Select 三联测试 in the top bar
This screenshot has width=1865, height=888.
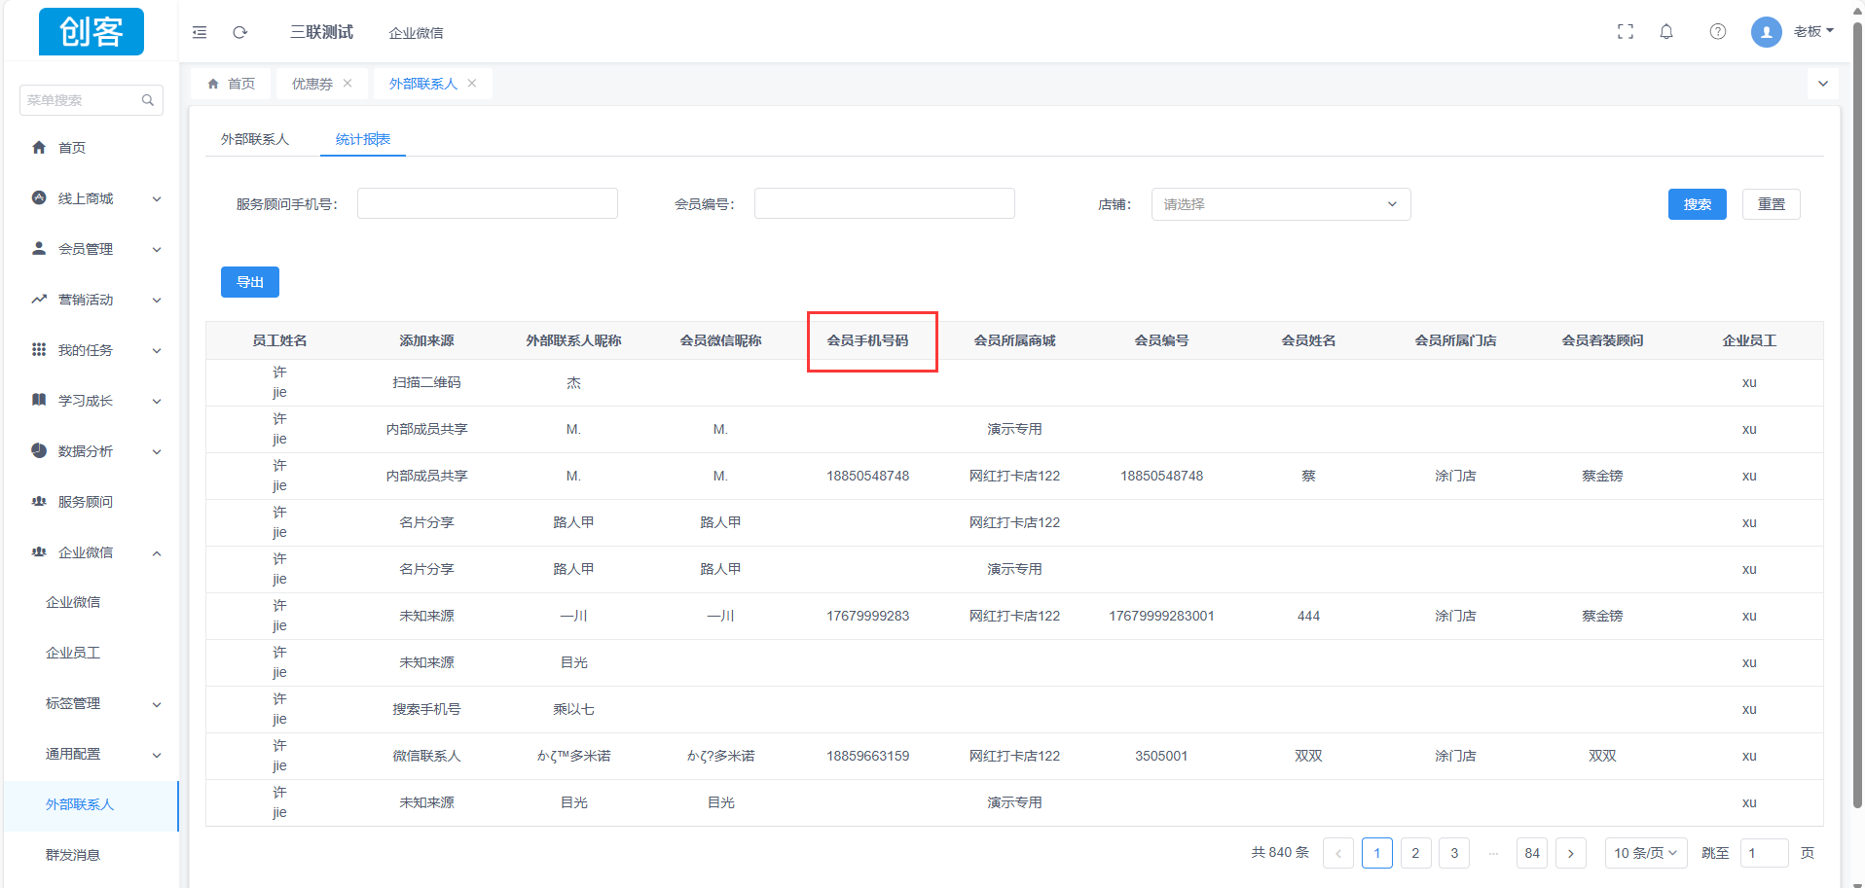click(321, 32)
